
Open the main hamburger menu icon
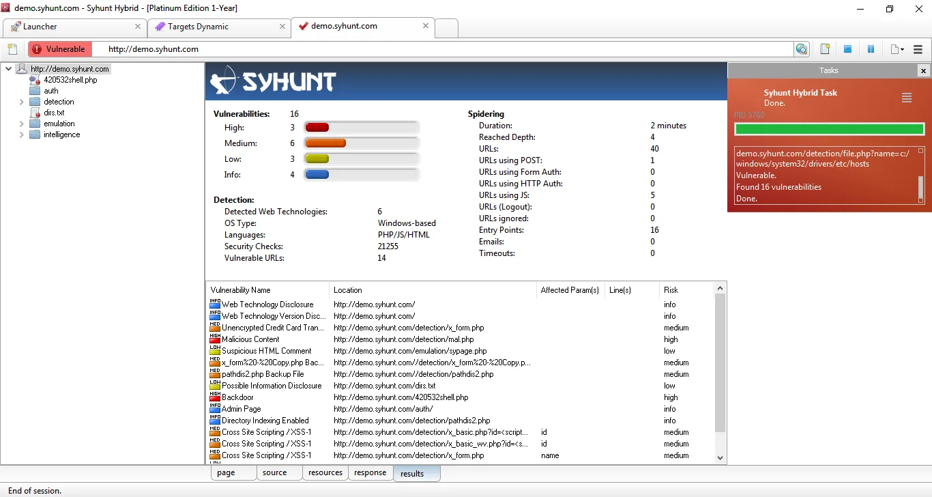pos(918,48)
